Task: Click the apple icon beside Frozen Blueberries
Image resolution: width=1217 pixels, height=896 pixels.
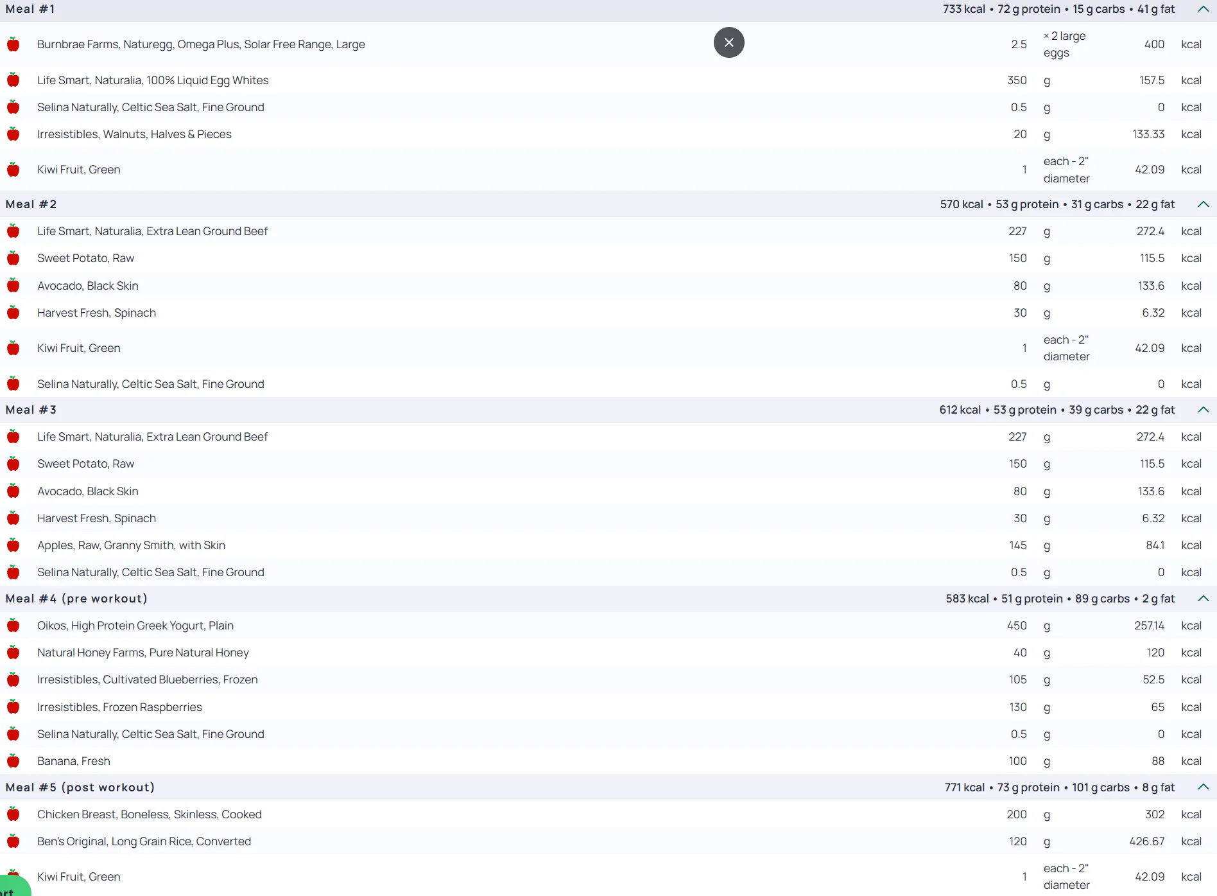Action: [x=13, y=680]
